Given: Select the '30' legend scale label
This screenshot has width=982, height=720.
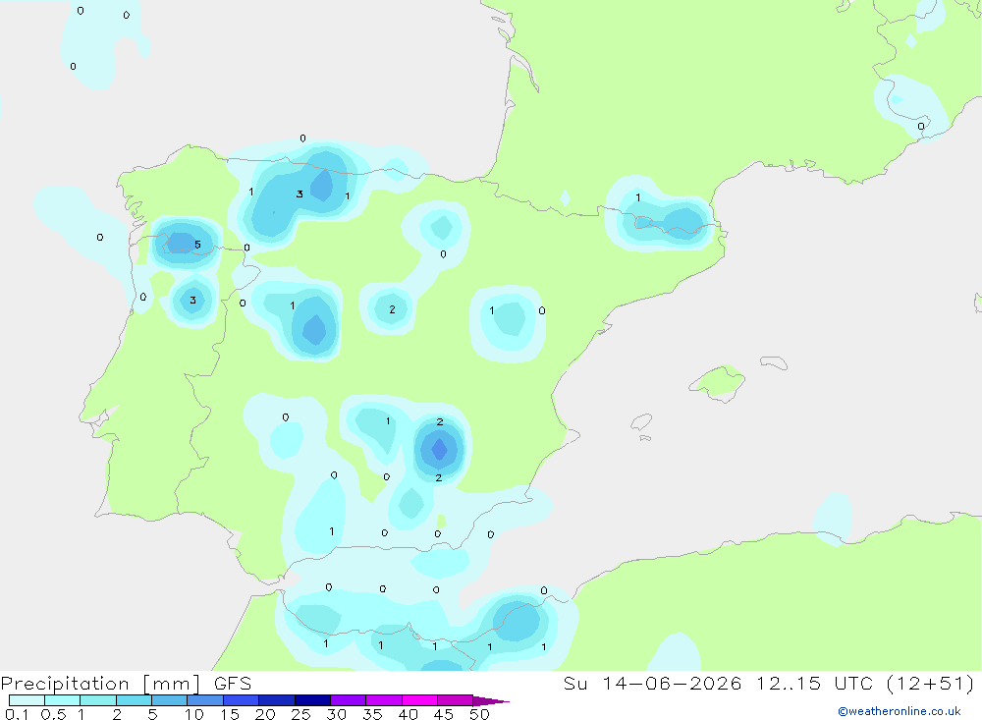Looking at the screenshot, I should [337, 714].
